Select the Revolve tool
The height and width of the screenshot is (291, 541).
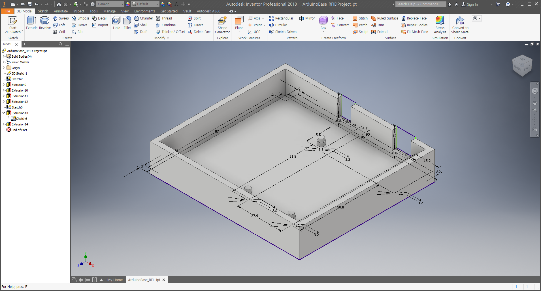(x=45, y=23)
